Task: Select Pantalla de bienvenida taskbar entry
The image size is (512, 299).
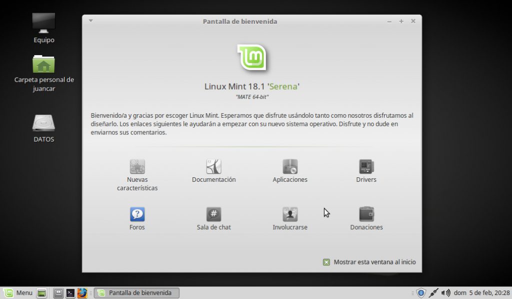Action: click(136, 293)
